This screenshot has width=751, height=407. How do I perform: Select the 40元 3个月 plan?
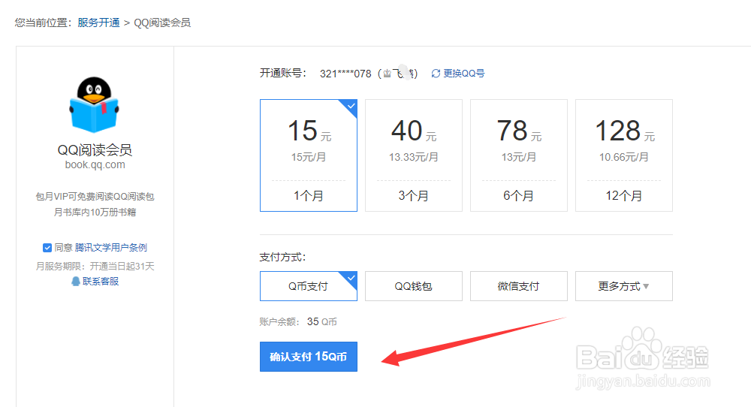coord(414,155)
